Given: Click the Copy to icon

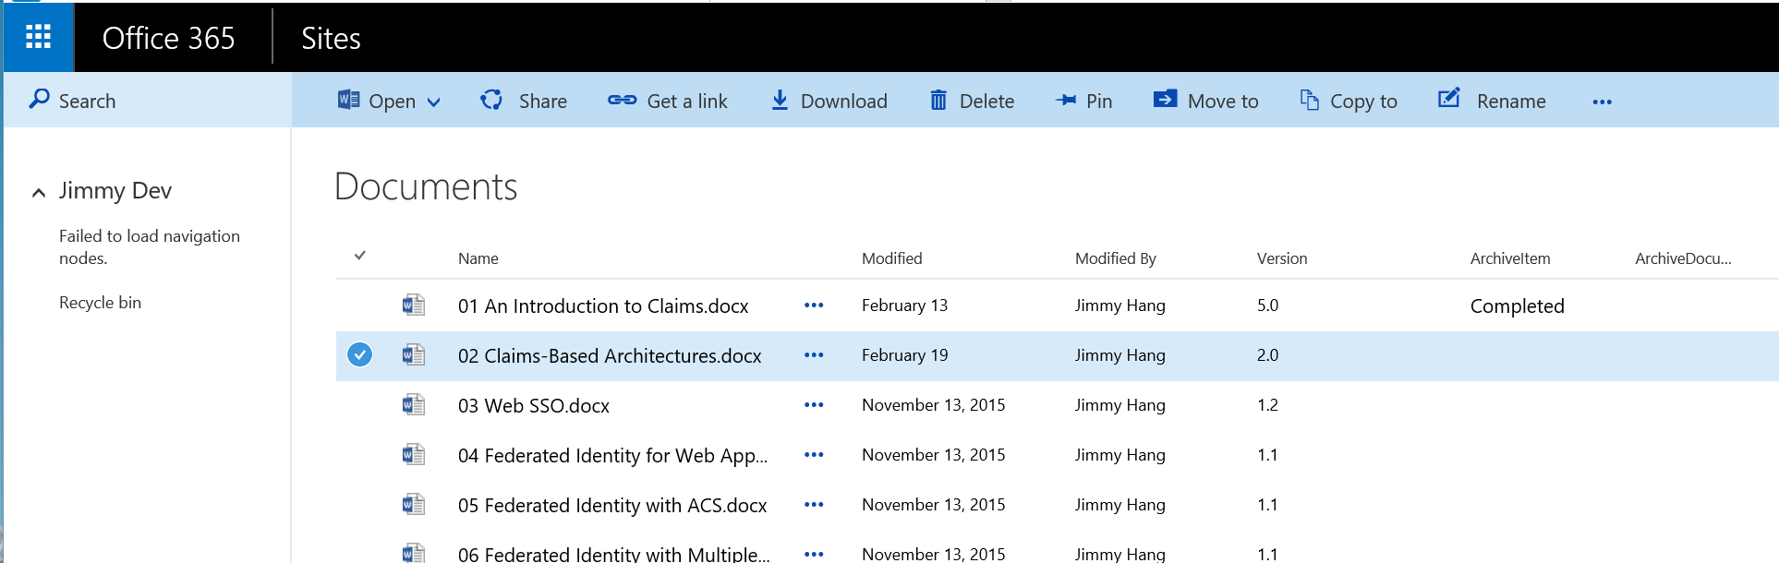Looking at the screenshot, I should pyautogui.click(x=1309, y=100).
